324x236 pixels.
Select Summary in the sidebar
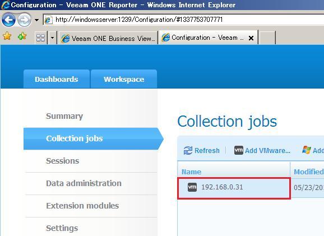pos(64,116)
